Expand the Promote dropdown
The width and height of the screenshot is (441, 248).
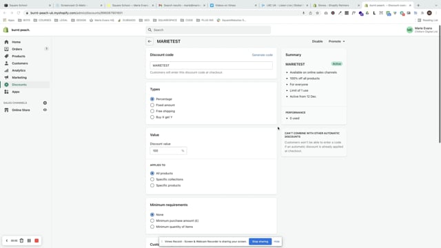click(x=337, y=41)
